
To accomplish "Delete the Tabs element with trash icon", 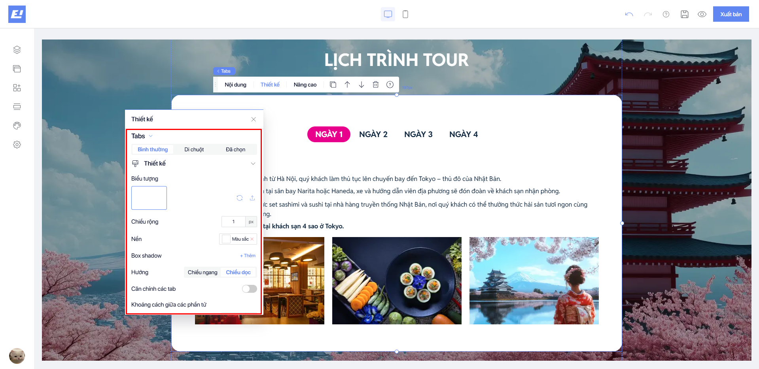I will click(376, 85).
